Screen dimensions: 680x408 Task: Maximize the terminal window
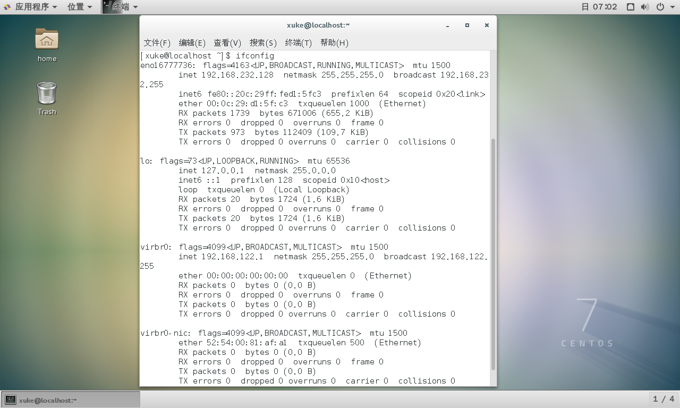pyautogui.click(x=467, y=25)
